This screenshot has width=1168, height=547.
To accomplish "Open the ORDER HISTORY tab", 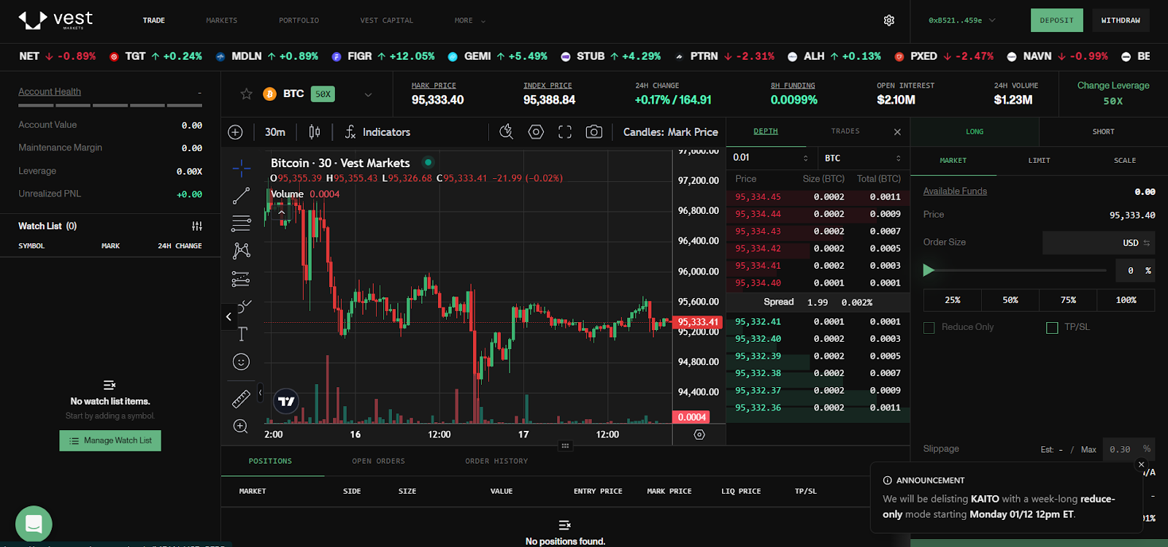I will click(x=496, y=462).
